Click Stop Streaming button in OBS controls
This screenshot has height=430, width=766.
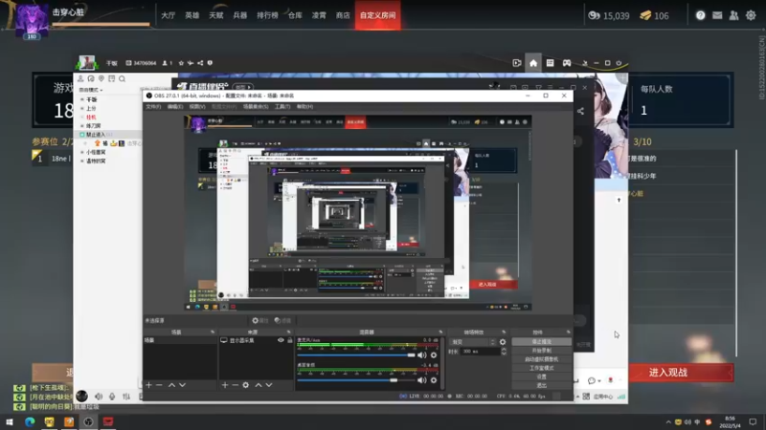coord(541,342)
